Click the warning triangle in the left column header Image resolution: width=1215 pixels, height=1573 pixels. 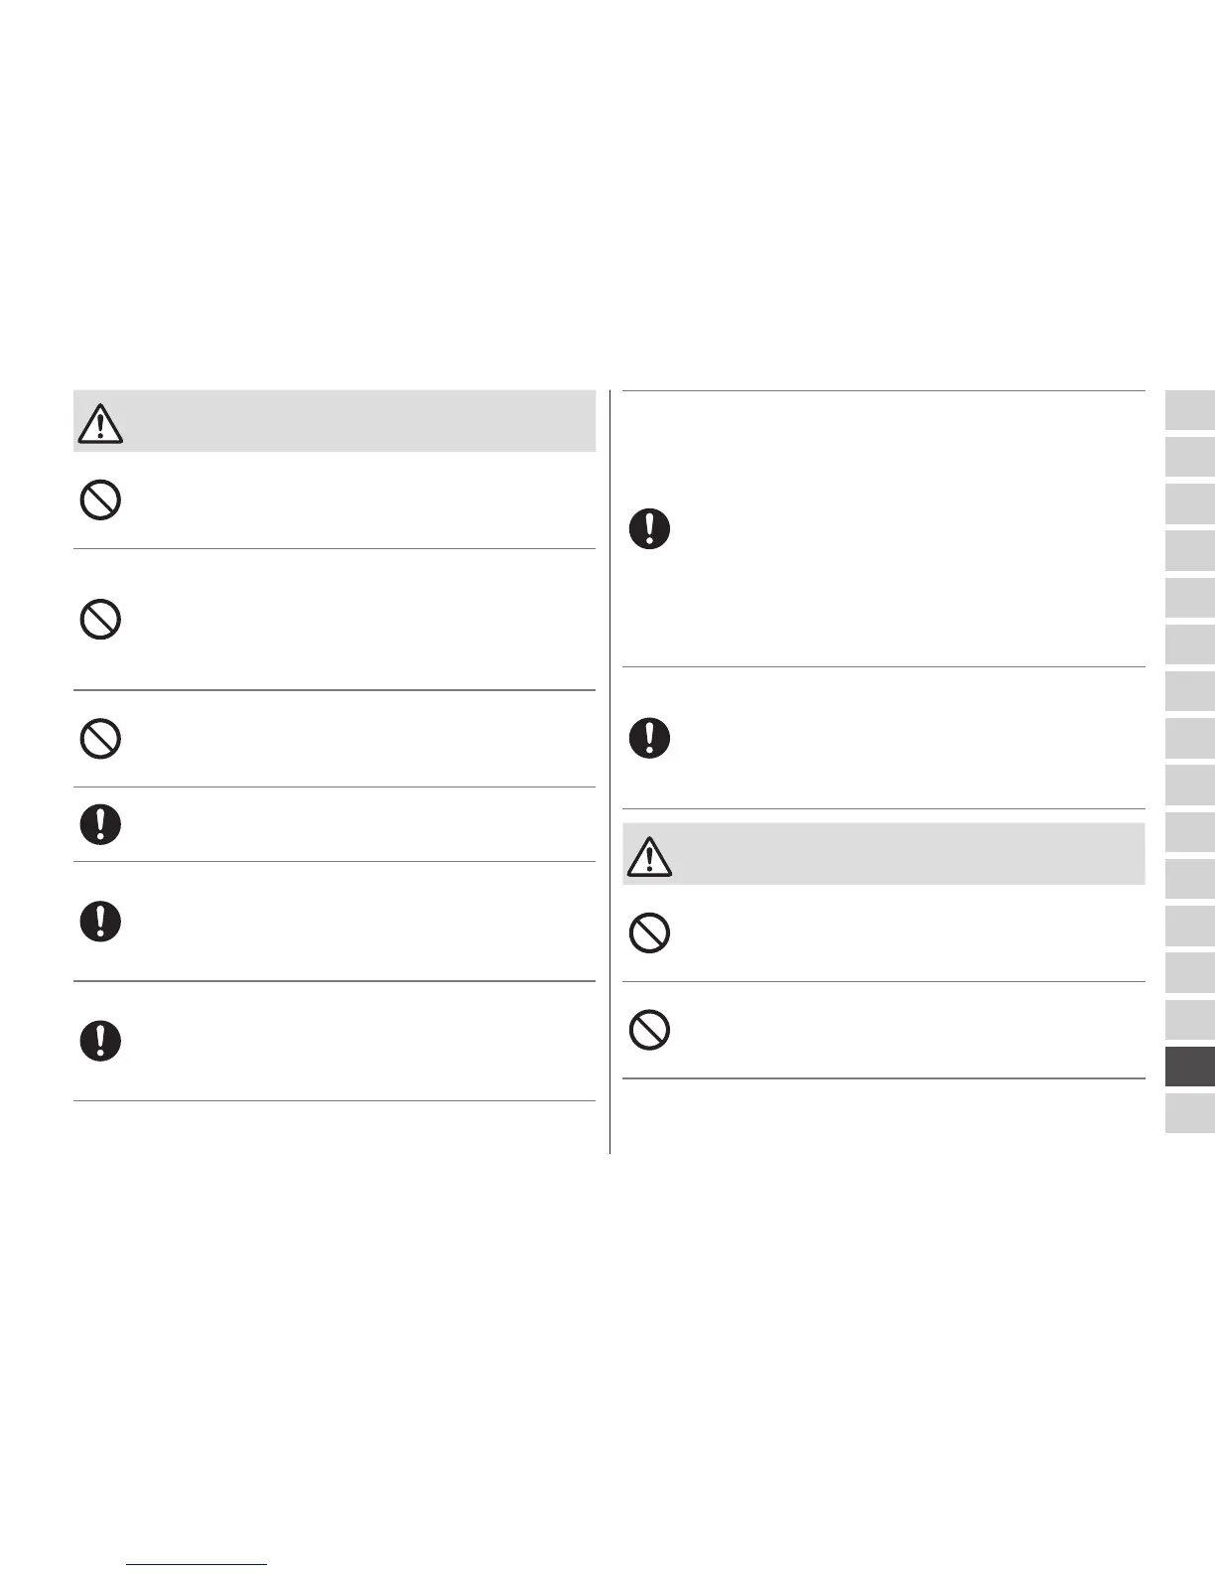(99, 423)
